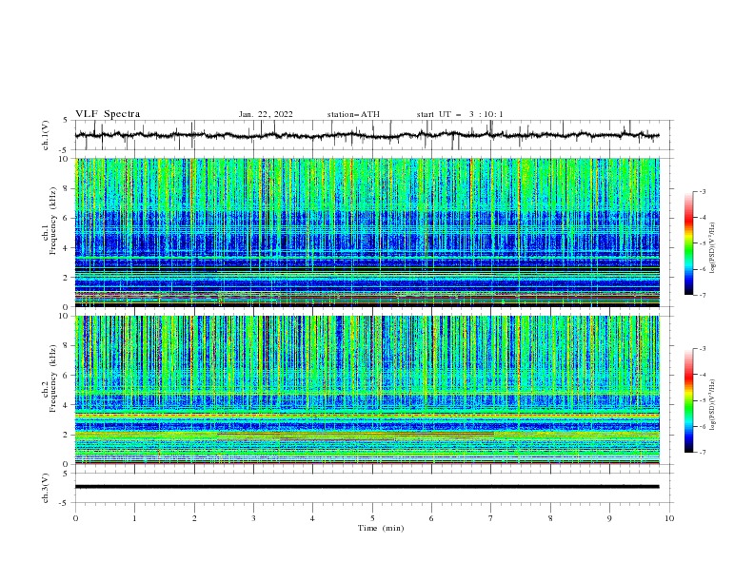This screenshot has height=582, width=754.
Task: Click the ch.1 spectrogram color scale bar
Action: 689,243
